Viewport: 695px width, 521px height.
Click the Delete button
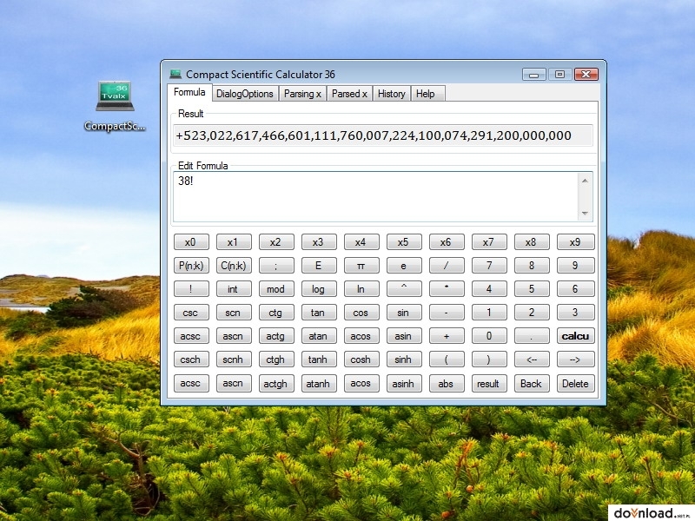pos(575,384)
